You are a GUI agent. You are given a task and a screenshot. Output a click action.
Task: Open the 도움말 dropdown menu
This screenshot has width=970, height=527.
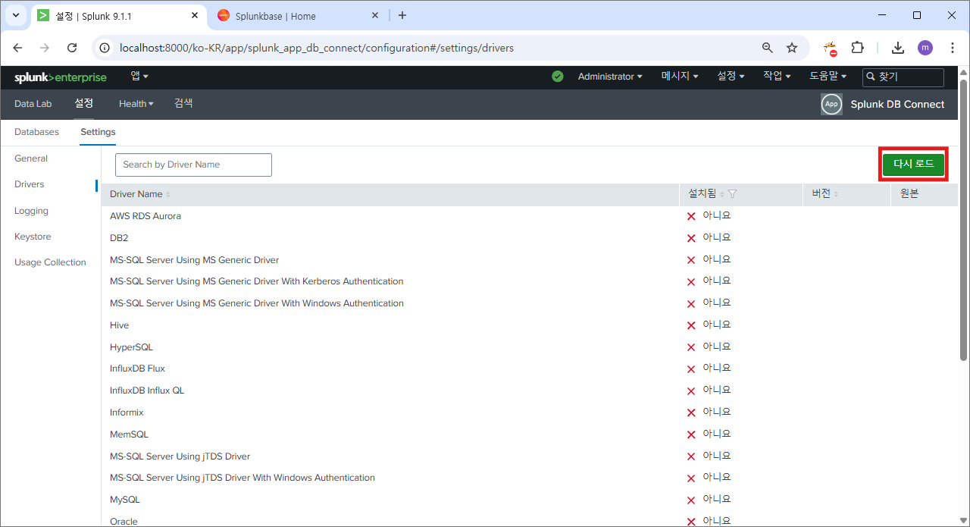(828, 77)
